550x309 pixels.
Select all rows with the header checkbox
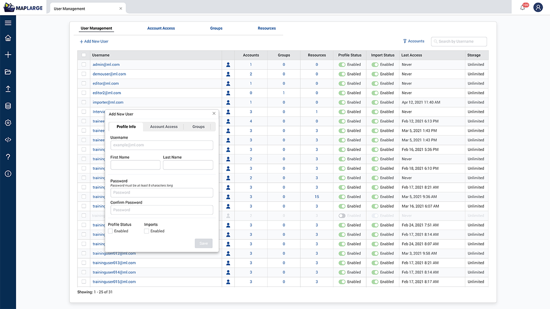click(x=84, y=55)
